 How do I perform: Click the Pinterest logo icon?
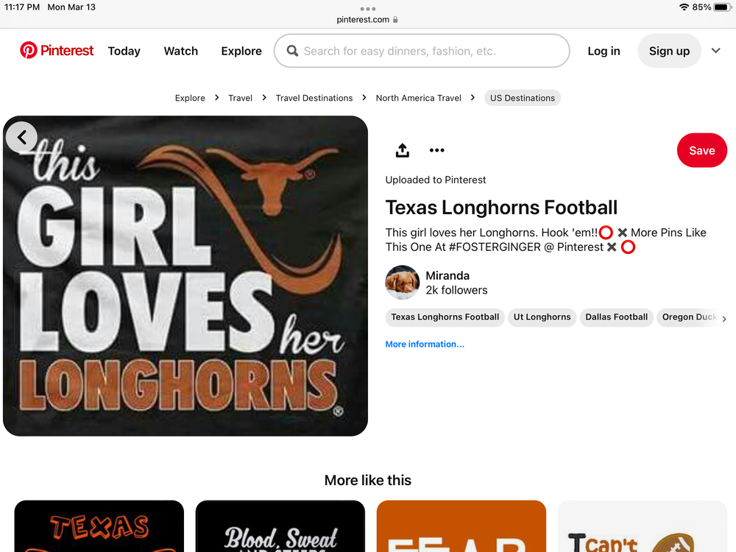[29, 51]
